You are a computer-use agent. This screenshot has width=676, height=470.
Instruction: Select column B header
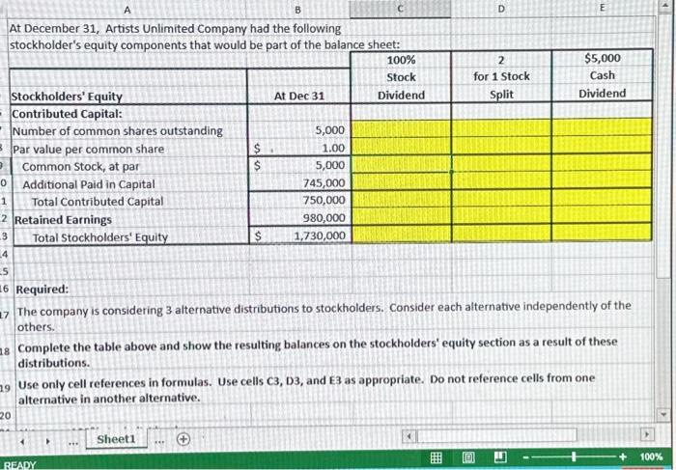(x=297, y=10)
